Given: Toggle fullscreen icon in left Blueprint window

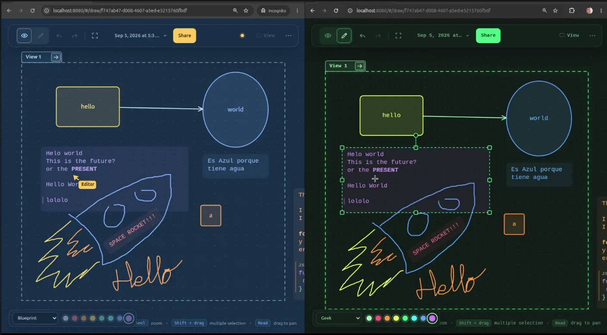Looking at the screenshot, I should (95, 36).
